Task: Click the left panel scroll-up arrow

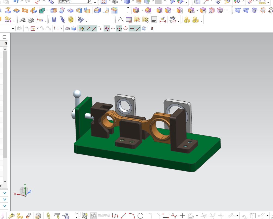Action: coord(5,49)
